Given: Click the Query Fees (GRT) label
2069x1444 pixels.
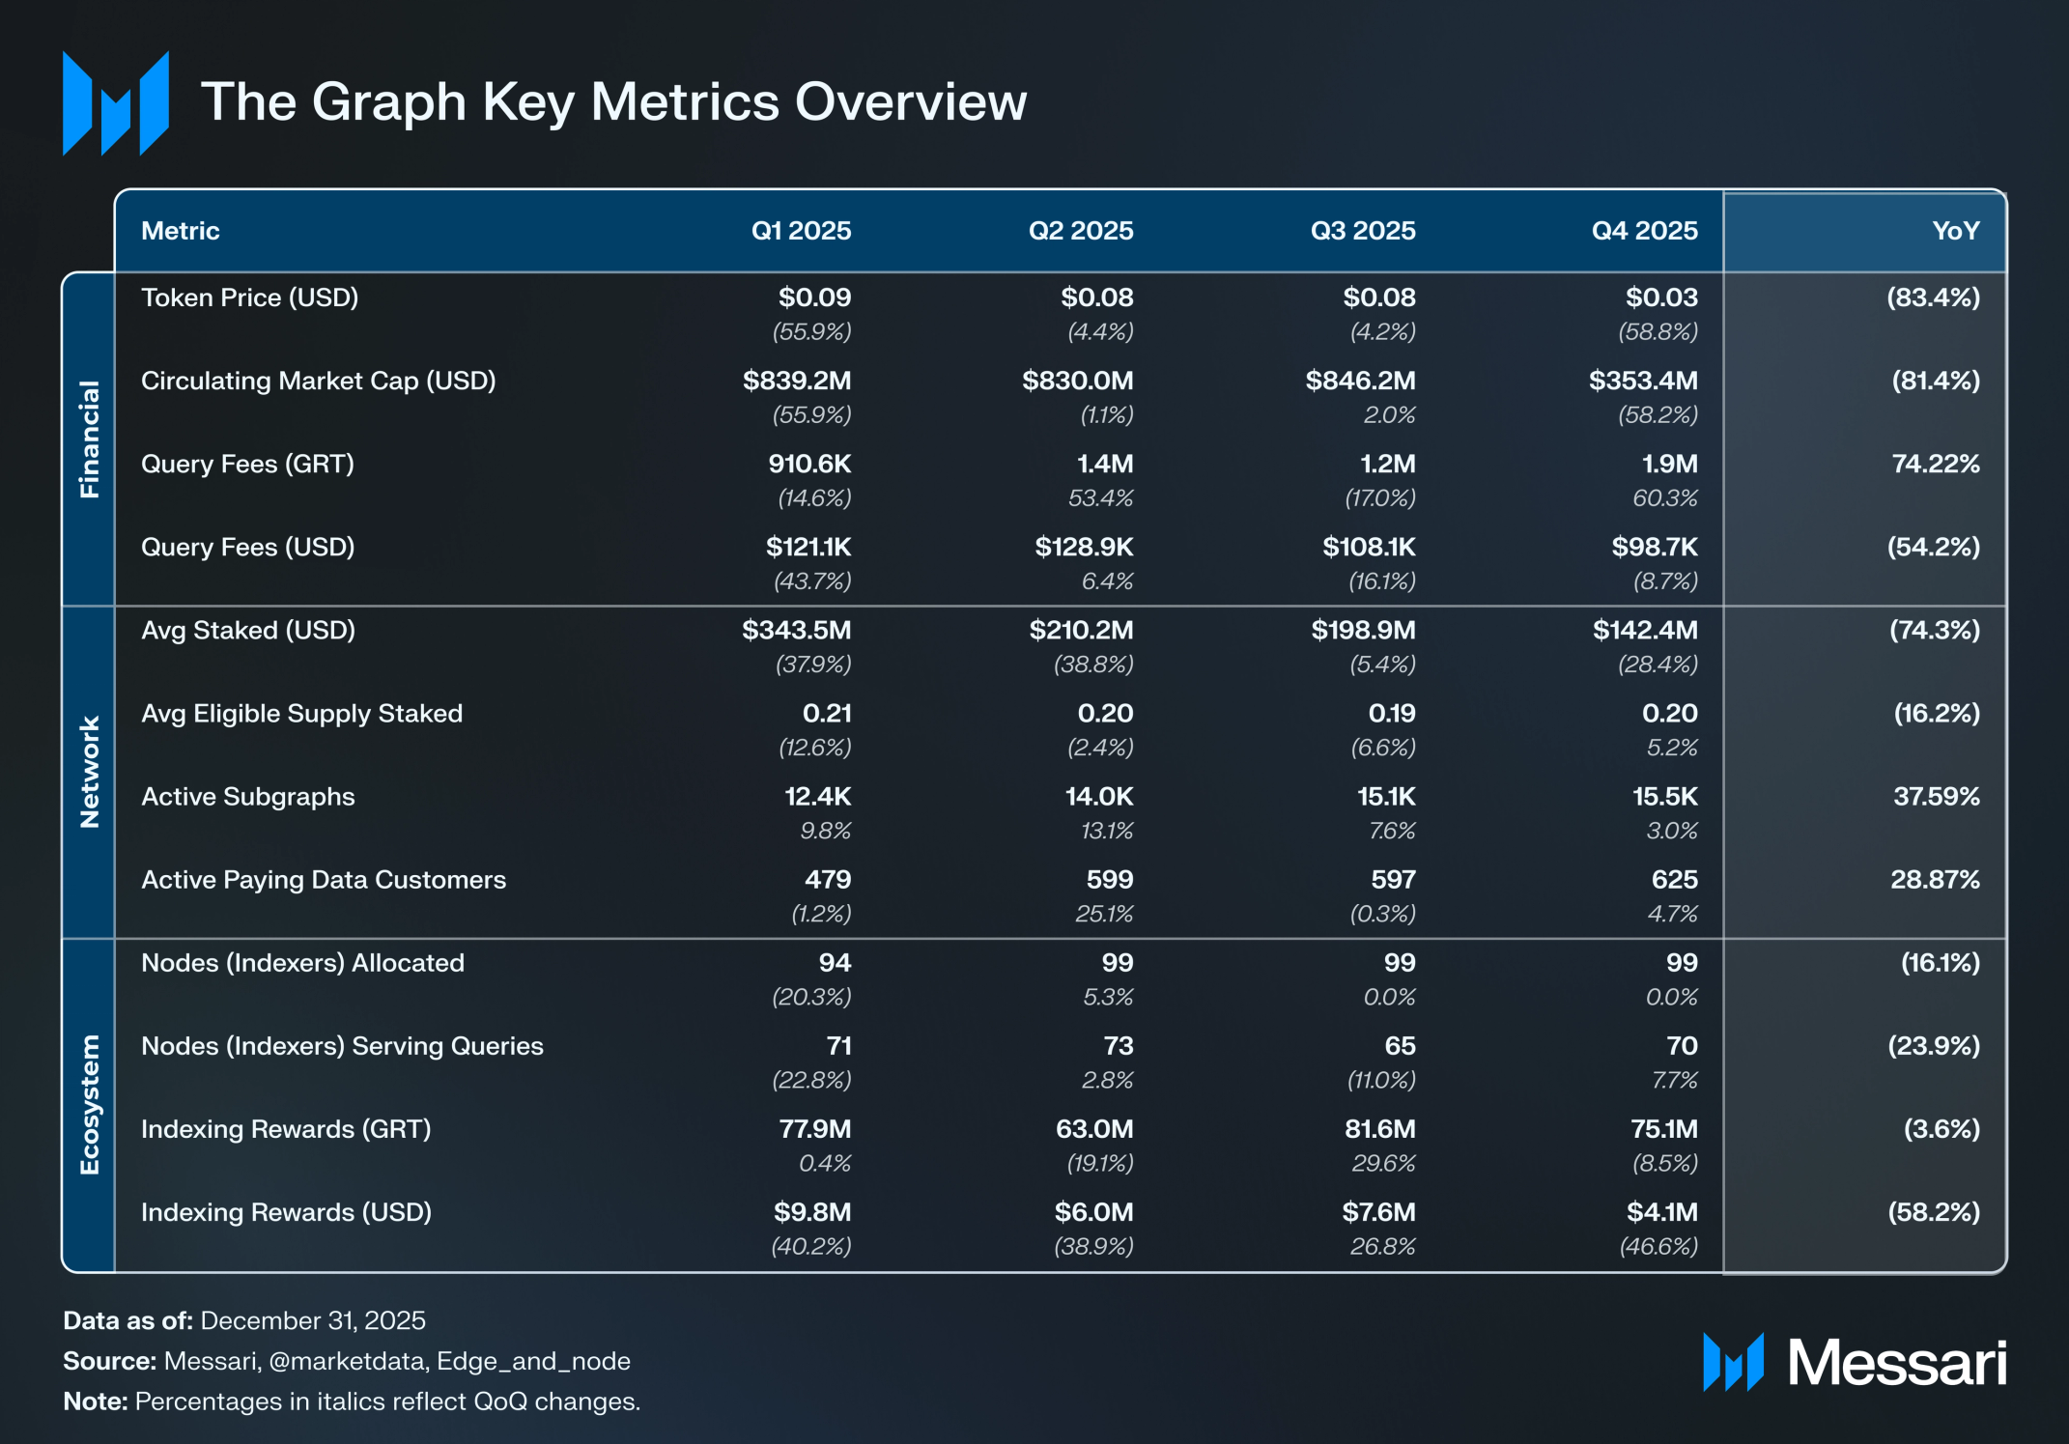Looking at the screenshot, I should tap(247, 464).
